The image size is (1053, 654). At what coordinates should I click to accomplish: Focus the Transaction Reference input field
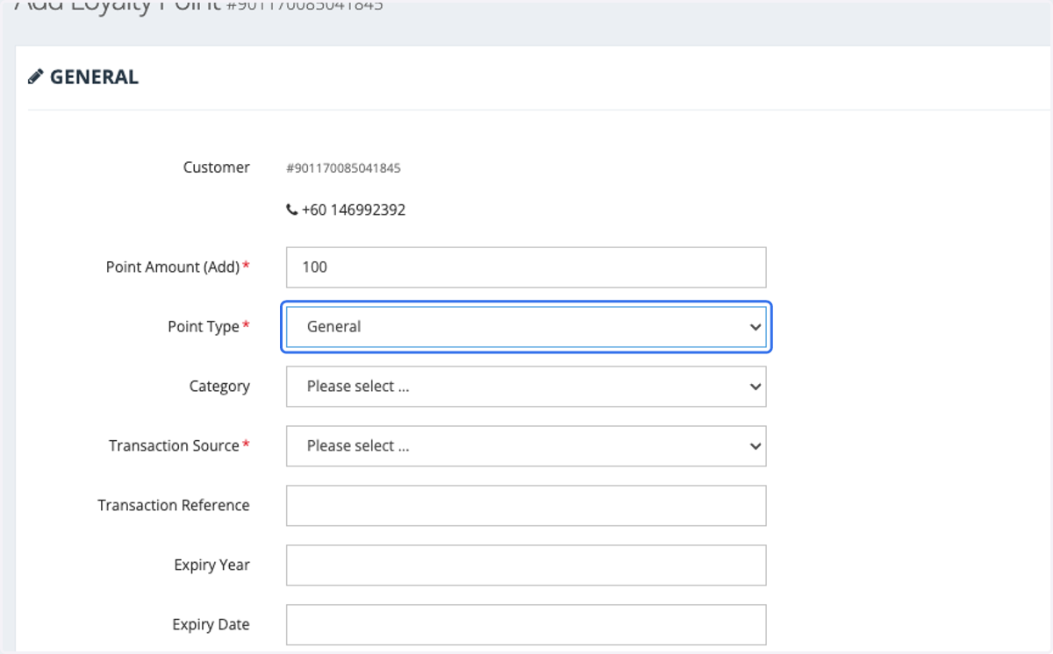pos(526,506)
